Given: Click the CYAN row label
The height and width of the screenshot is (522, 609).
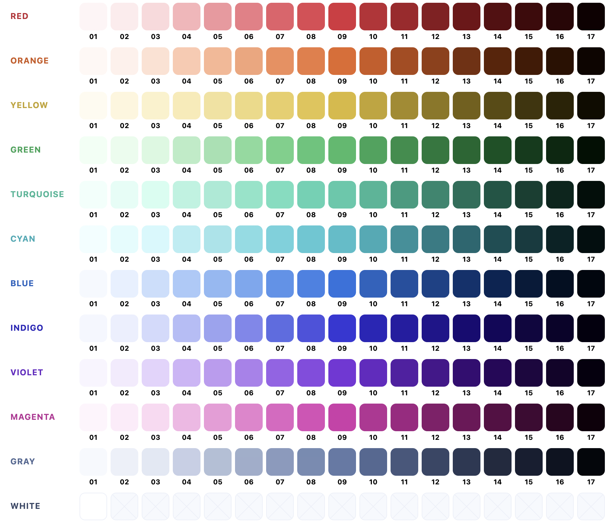Looking at the screenshot, I should (x=23, y=239).
